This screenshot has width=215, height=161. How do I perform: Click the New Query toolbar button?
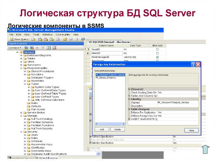[x=19, y=39]
